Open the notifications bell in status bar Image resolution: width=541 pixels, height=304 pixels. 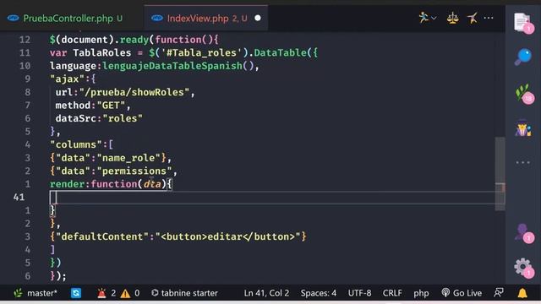coord(522,293)
